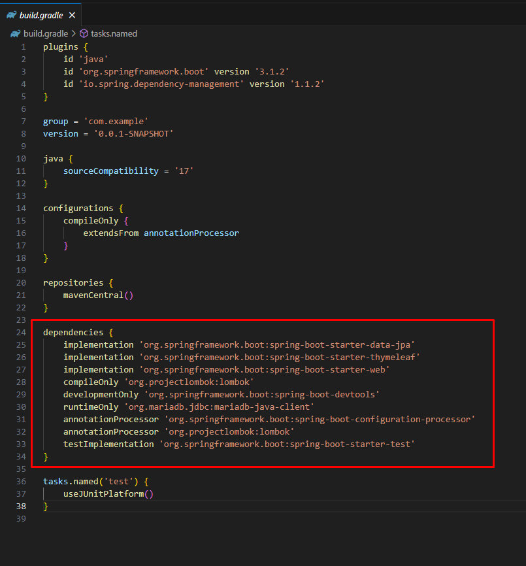This screenshot has height=566, width=526.
Task: Click the '3.1.2' version string
Action: pyautogui.click(x=272, y=71)
